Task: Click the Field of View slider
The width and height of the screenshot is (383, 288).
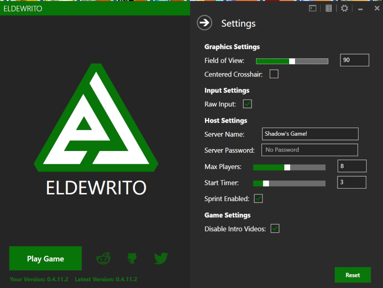Action: click(292, 61)
